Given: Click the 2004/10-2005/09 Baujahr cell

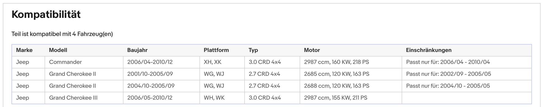Looking at the screenshot, I should [161, 86].
